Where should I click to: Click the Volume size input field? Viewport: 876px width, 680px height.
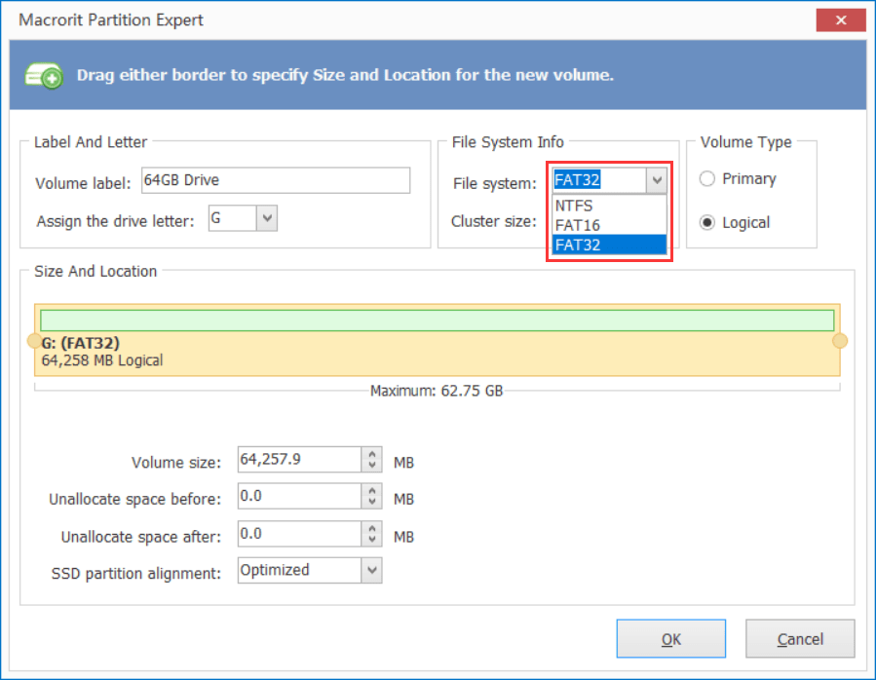coord(298,460)
